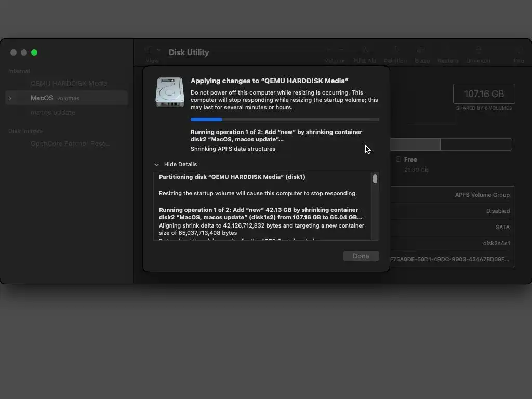Expand the MacOS volumes sidebar arrow
The image size is (532, 399).
(10, 98)
